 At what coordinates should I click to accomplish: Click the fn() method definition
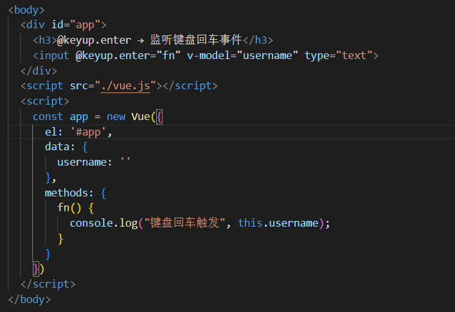pyautogui.click(x=69, y=207)
